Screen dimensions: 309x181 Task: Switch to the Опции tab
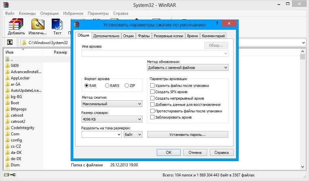pyautogui.click(x=129, y=36)
